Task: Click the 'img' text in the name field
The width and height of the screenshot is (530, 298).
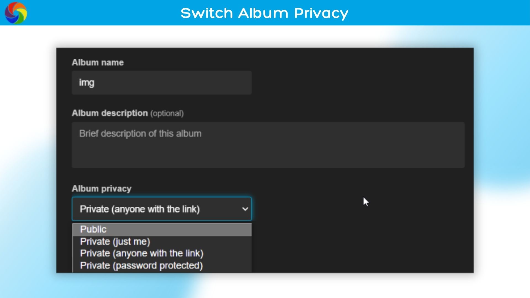Action: (87, 83)
